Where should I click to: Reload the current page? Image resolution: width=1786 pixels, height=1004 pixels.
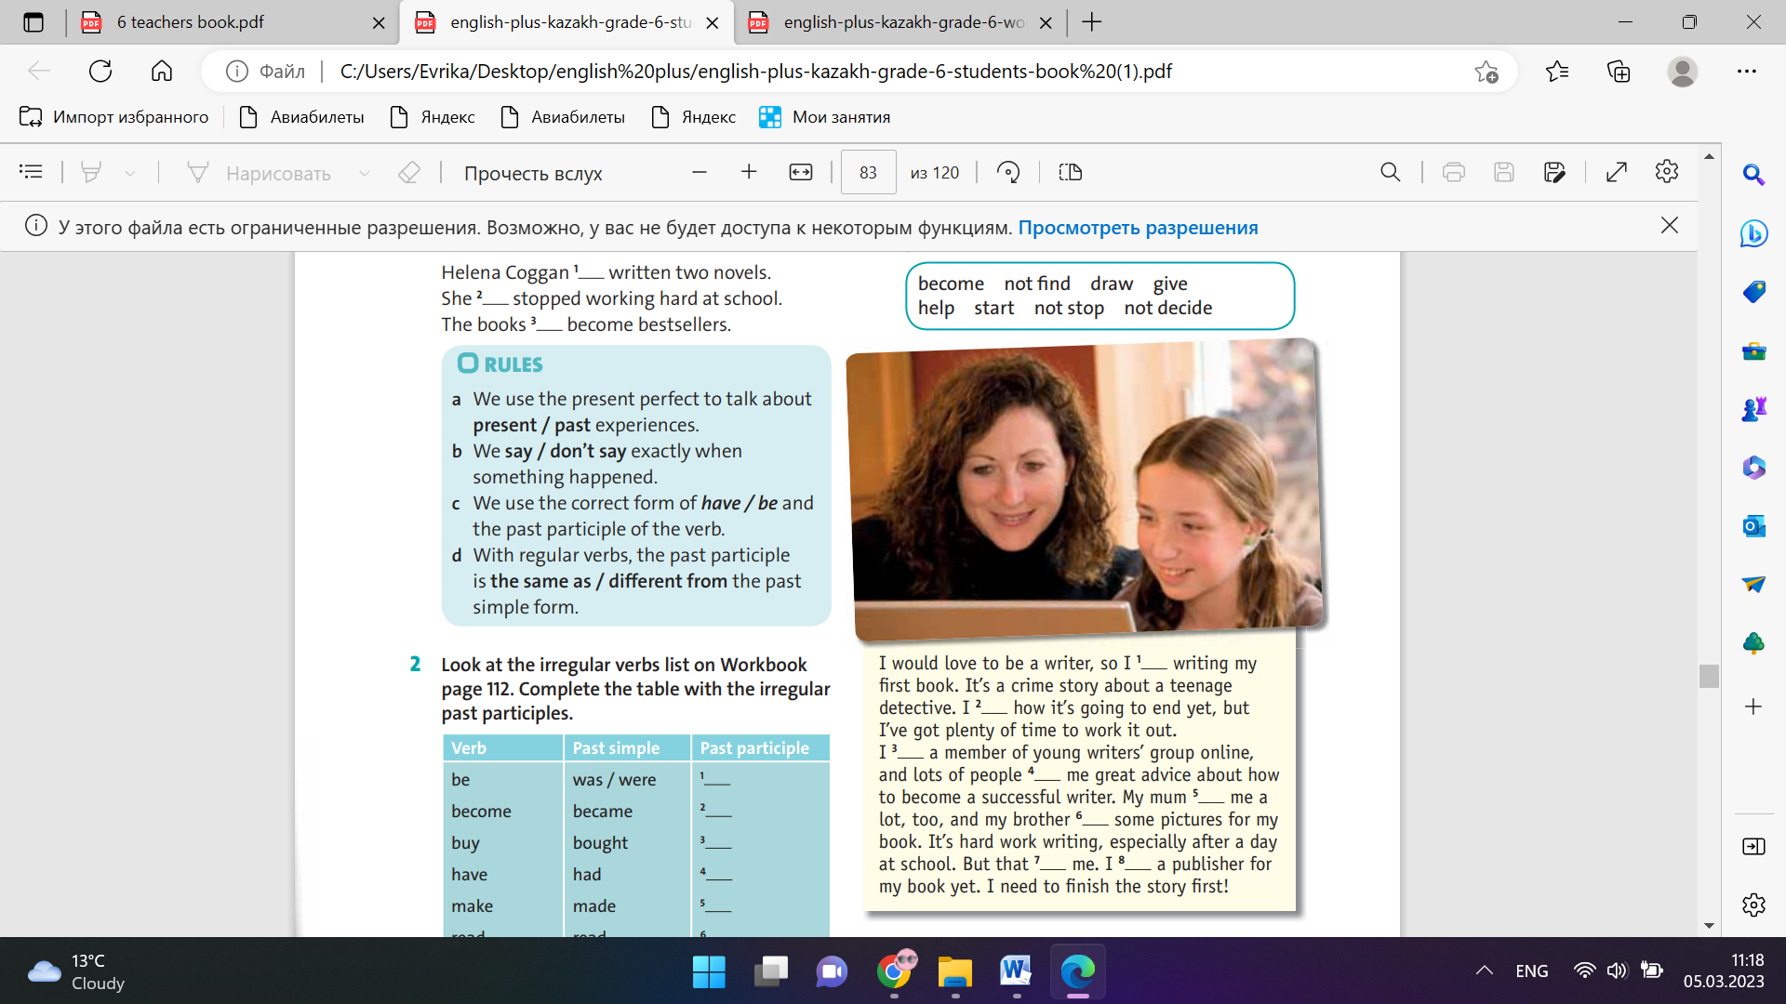point(100,72)
